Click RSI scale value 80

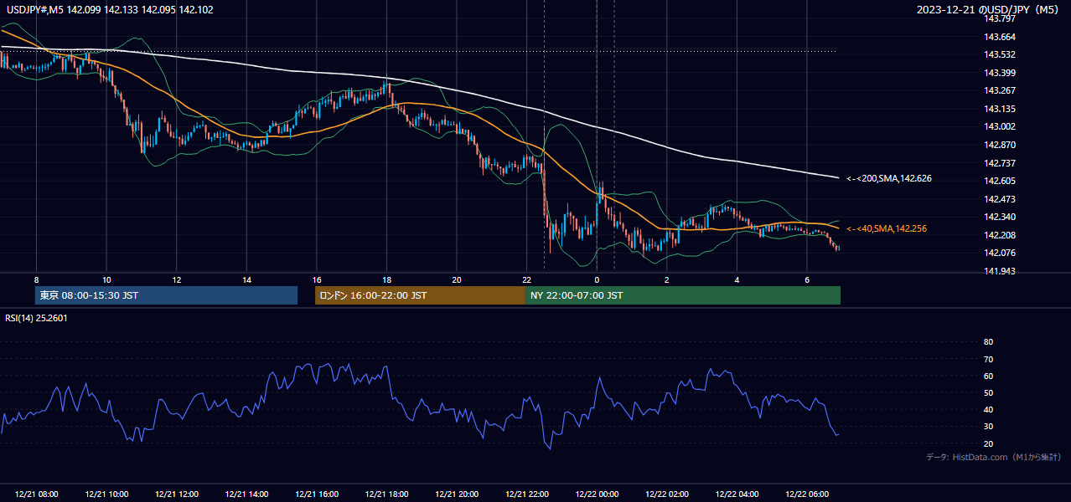point(988,342)
